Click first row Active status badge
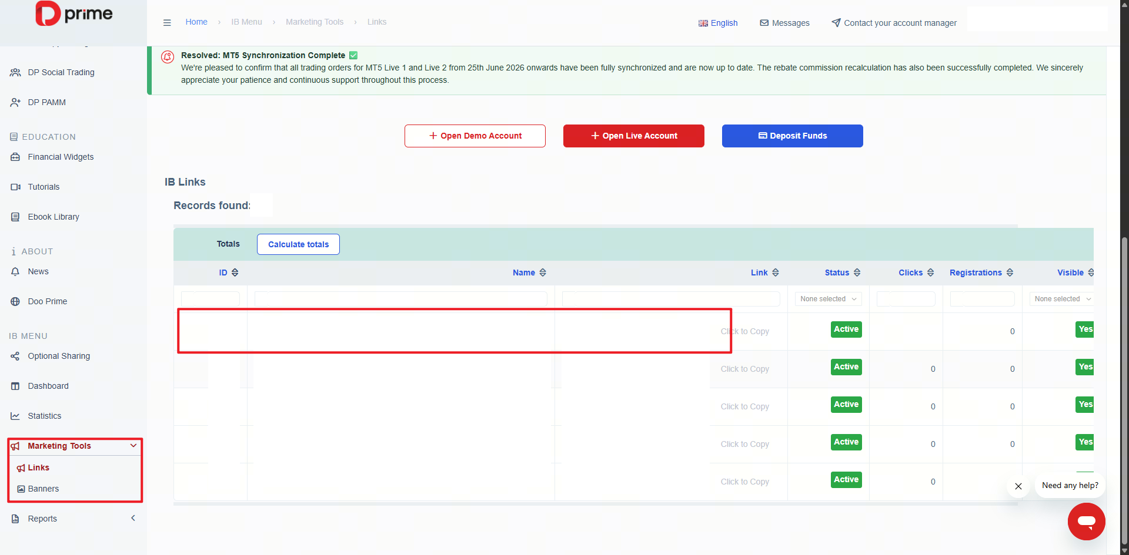Viewport: 1129px width, 555px height. point(846,329)
